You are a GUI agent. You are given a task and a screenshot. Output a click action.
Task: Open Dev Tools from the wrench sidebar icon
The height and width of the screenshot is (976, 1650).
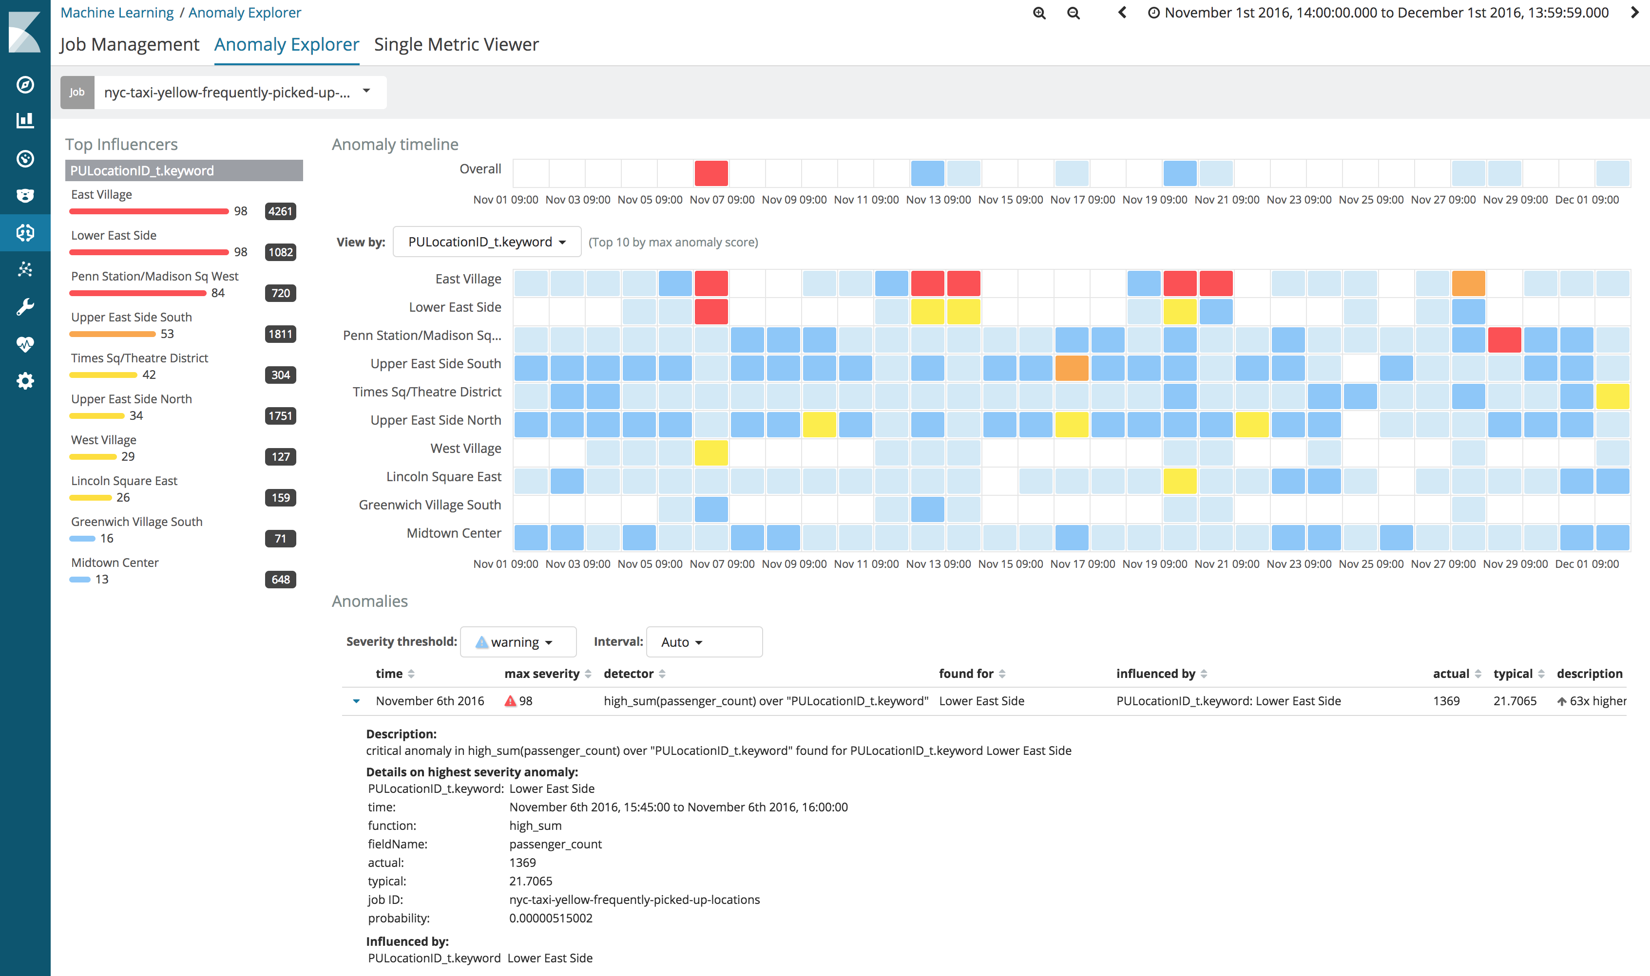pos(25,306)
